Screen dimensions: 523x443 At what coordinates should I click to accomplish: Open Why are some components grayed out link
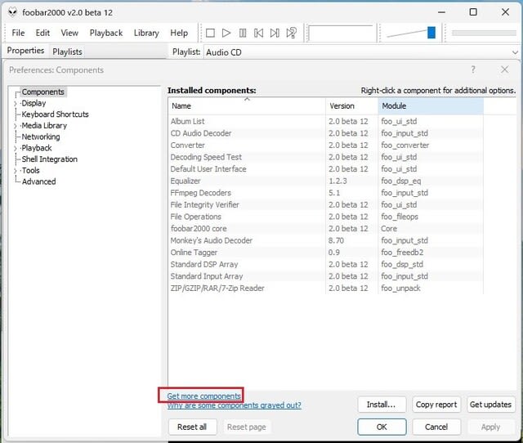[x=234, y=405]
